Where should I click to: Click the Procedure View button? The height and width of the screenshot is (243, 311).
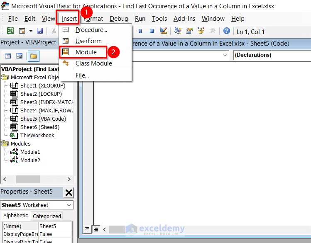click(87, 229)
